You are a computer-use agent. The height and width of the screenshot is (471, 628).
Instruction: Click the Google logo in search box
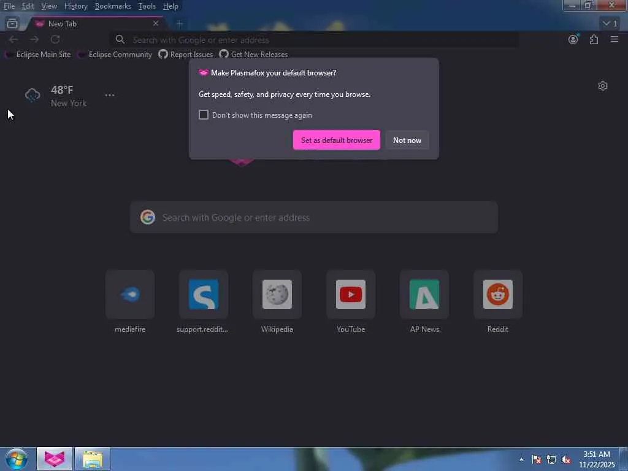[x=148, y=217]
